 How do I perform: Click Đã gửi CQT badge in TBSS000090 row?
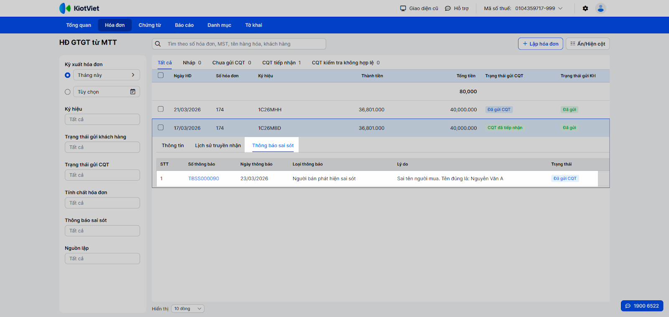click(x=565, y=178)
